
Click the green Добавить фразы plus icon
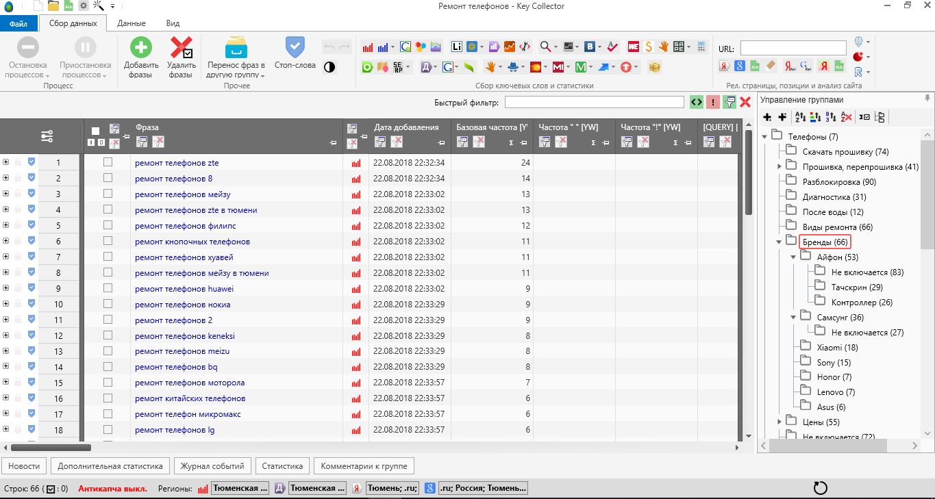pyautogui.click(x=141, y=47)
